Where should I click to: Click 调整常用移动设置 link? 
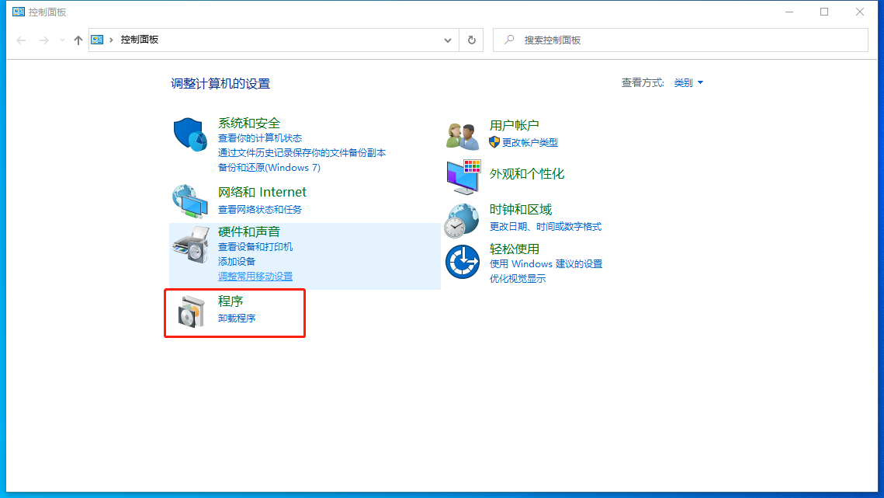(255, 276)
